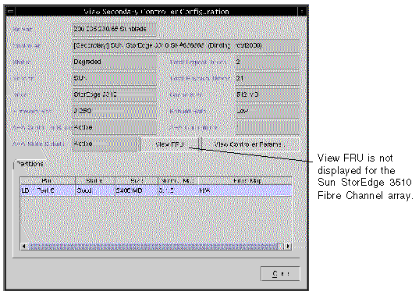Click the left arrow of horizontal scrollbar

point(23,246)
